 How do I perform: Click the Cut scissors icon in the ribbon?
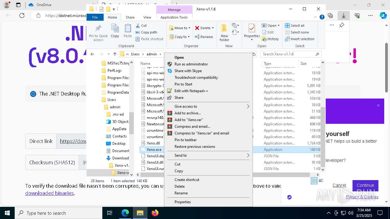pyautogui.click(x=138, y=26)
